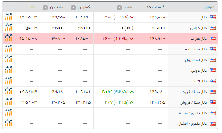Open the دلار تفلیس link
This screenshot has height=133, width=222.
[197, 81]
